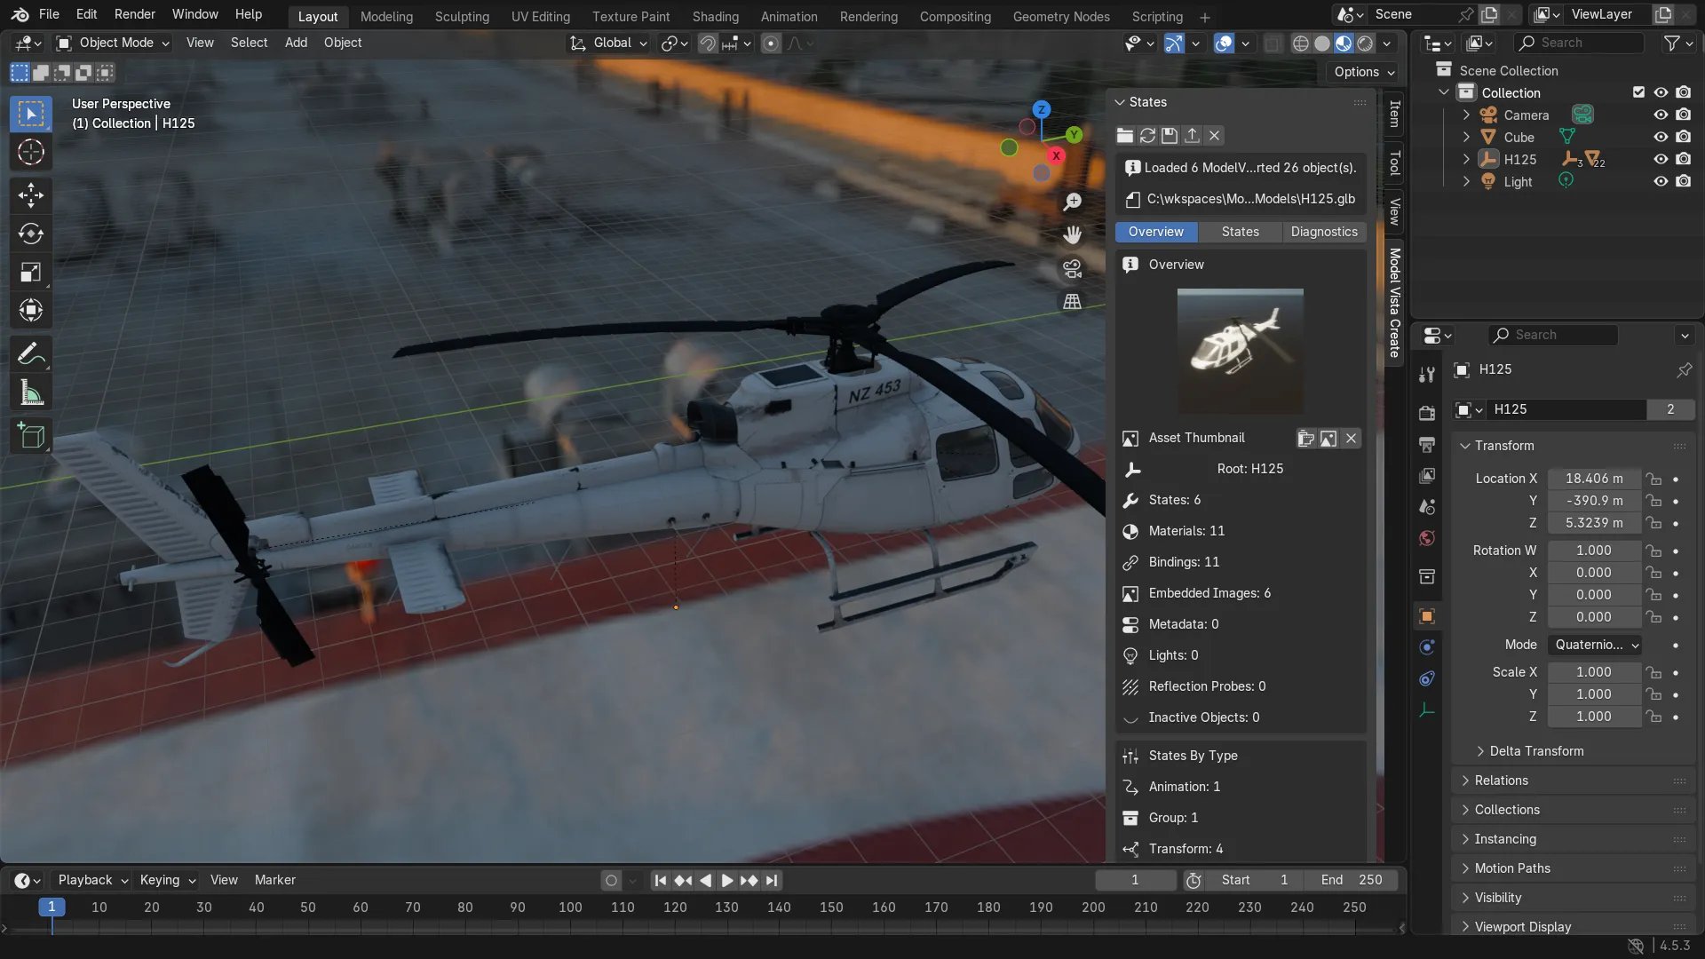Toggle lock on Location X

pyautogui.click(x=1653, y=479)
